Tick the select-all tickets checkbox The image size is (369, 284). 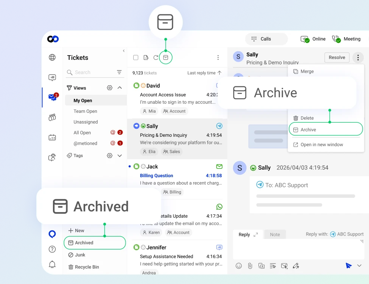(x=135, y=58)
